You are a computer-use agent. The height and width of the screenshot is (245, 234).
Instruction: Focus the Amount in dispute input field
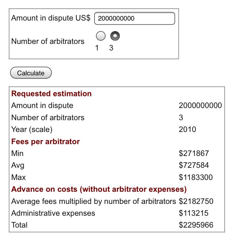pos(135,18)
